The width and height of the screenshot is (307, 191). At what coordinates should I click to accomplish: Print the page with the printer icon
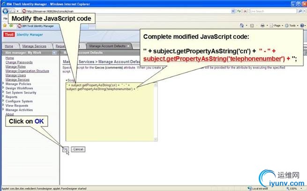(262, 25)
